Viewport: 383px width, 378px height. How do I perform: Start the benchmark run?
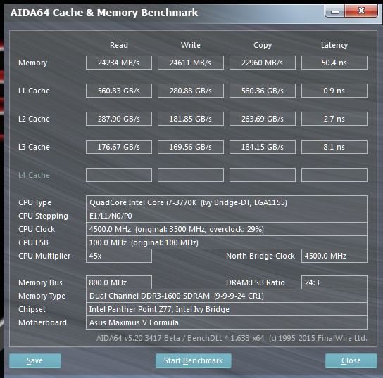coord(193,360)
